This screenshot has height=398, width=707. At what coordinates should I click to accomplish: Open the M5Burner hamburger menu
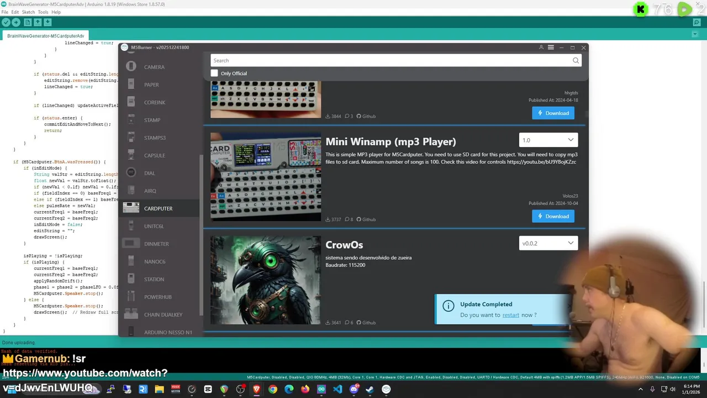click(x=551, y=48)
